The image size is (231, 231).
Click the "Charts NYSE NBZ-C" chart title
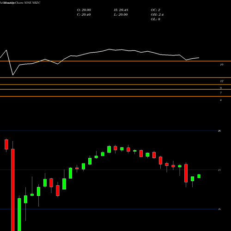point(28,3)
